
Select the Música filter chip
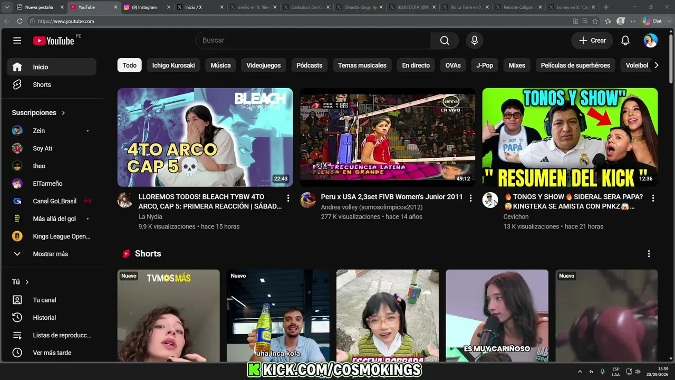tap(220, 65)
